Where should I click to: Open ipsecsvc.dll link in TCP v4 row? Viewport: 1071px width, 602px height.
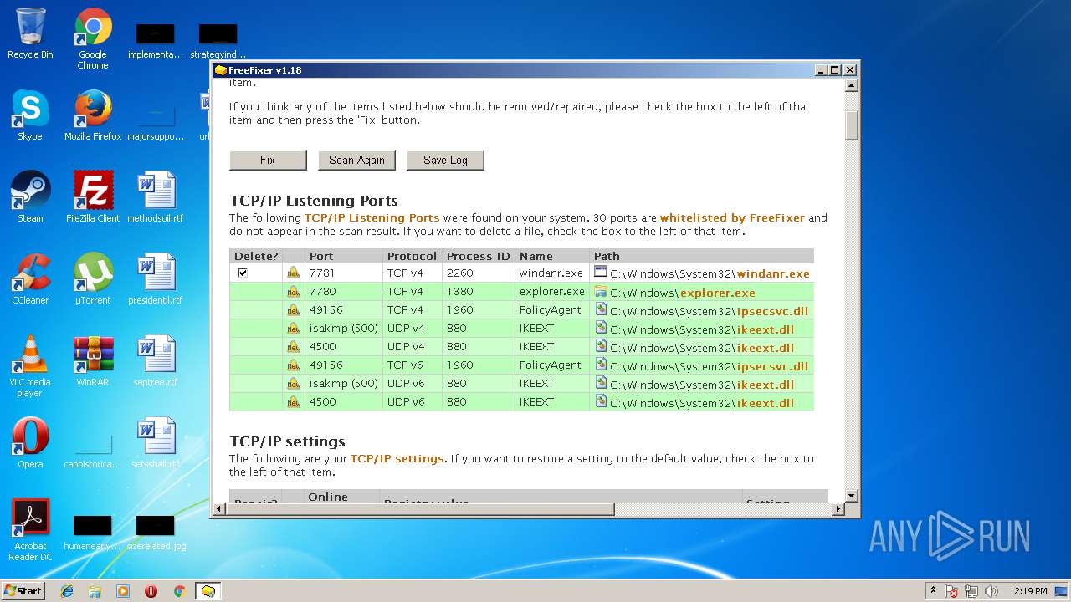[772, 311]
